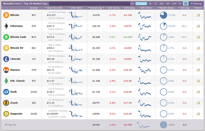Open the Report folder icon for Bitcoin SV

pyautogui.click(x=198, y=48)
